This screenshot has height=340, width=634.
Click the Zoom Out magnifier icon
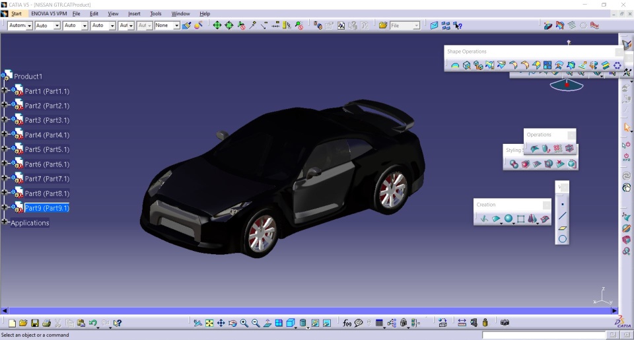[256, 323]
